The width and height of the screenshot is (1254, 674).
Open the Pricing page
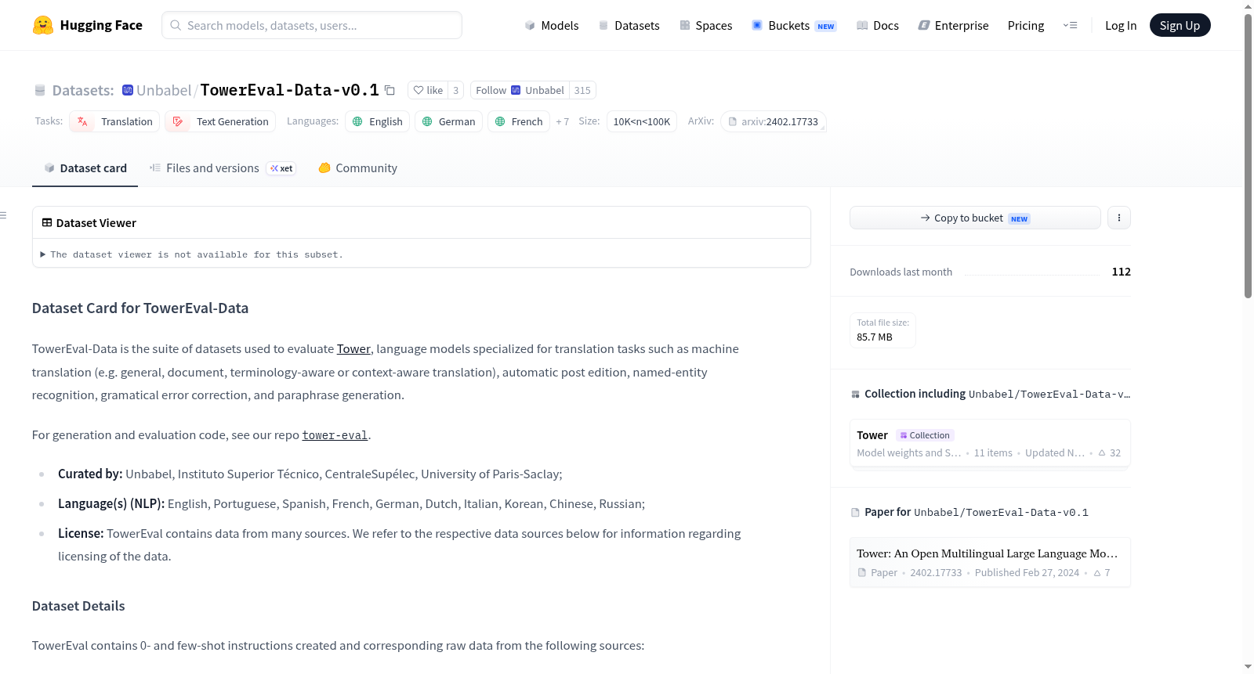[1026, 25]
